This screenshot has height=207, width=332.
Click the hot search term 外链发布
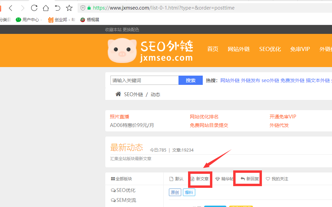coord(250,80)
